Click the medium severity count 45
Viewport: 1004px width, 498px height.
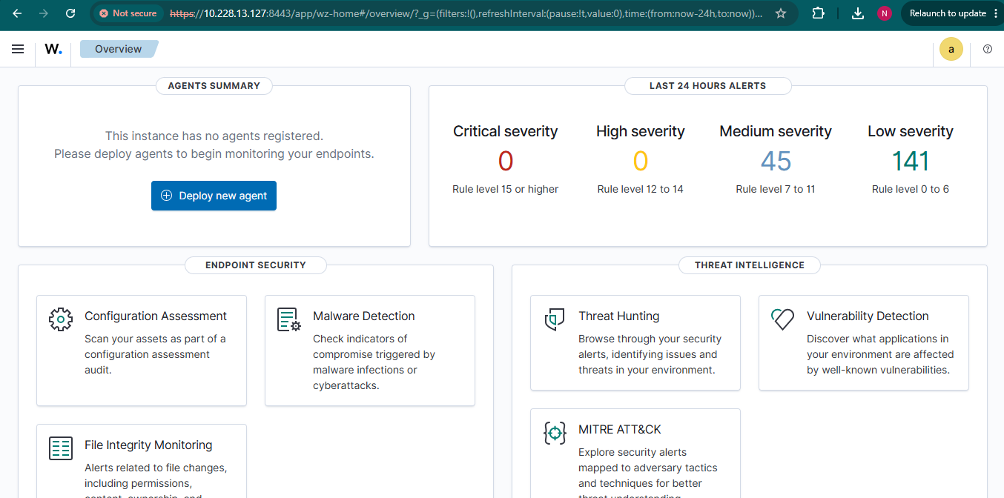point(776,161)
